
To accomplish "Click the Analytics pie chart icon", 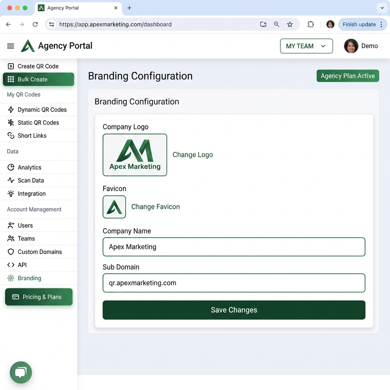I will 11,168.
